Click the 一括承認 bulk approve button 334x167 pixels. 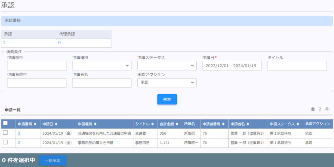[x=53, y=160]
